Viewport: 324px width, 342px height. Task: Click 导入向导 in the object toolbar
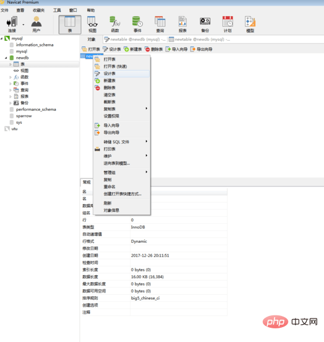click(x=176, y=50)
